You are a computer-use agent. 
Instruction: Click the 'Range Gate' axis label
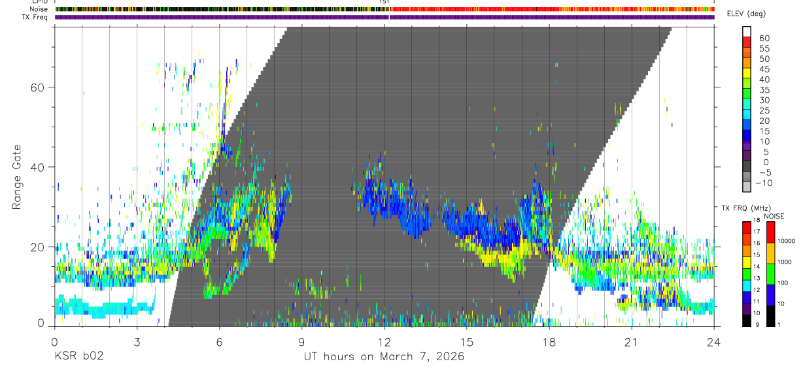(17, 177)
